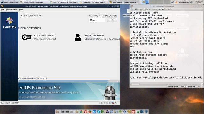Open the blue 'm' app in the dock
Image resolution: width=204 pixels, height=114 pixels.
pos(94,112)
